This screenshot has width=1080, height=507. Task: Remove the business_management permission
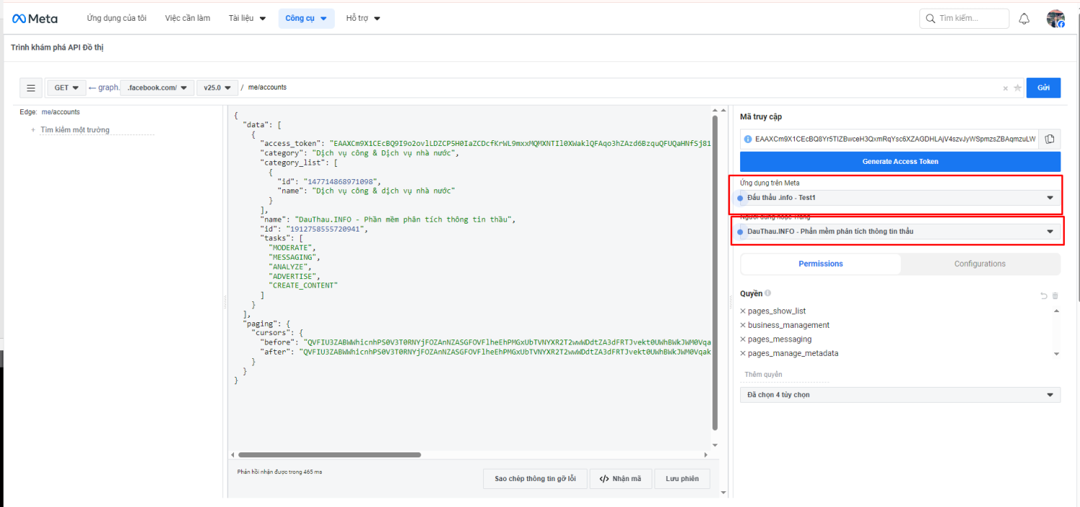(x=743, y=325)
